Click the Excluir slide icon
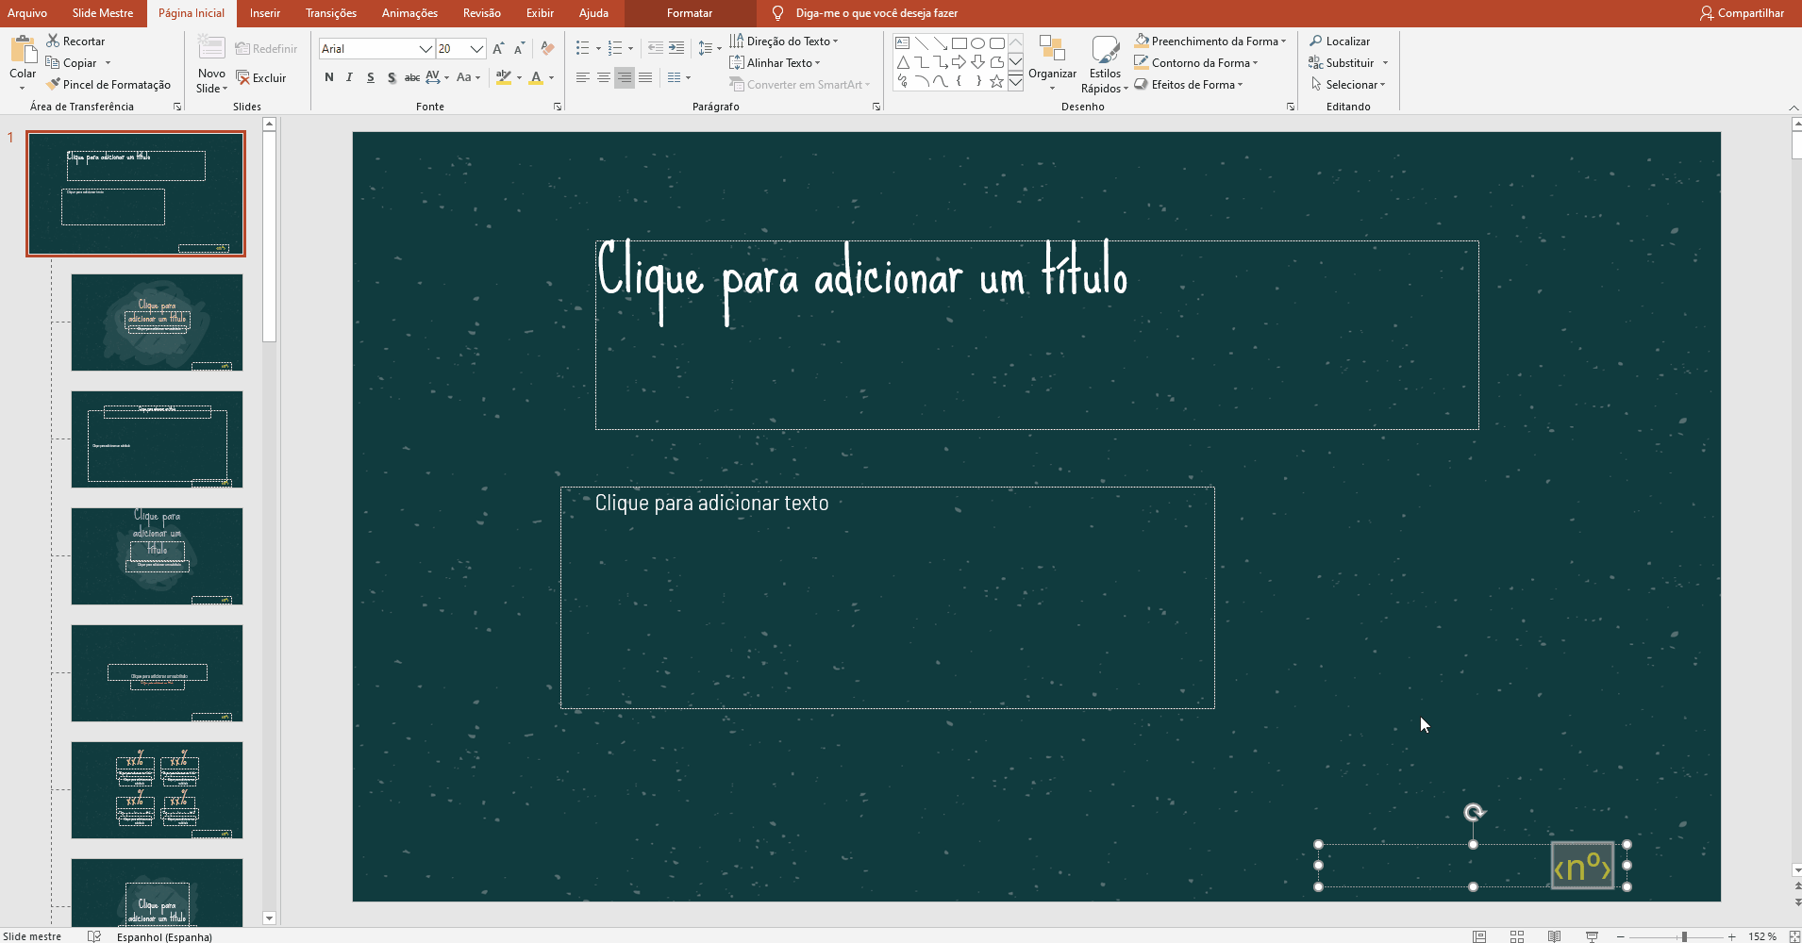1802x943 pixels. click(243, 77)
